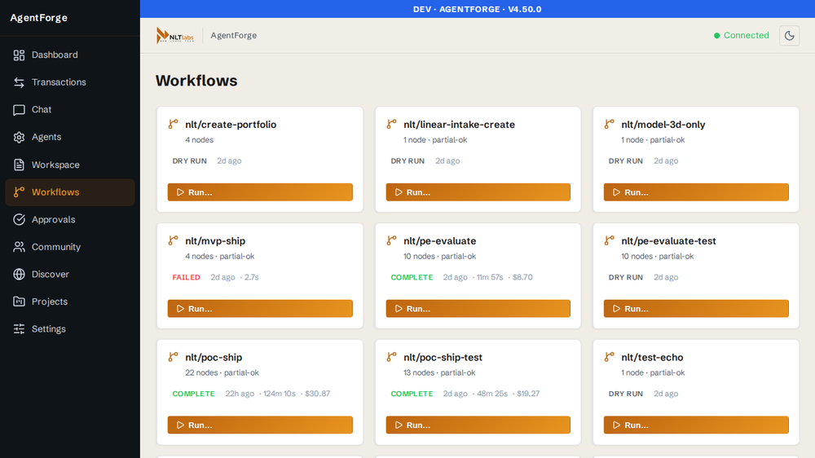The height and width of the screenshot is (458, 815).
Task: Click the $8.70 cost value
Action: coord(522,278)
